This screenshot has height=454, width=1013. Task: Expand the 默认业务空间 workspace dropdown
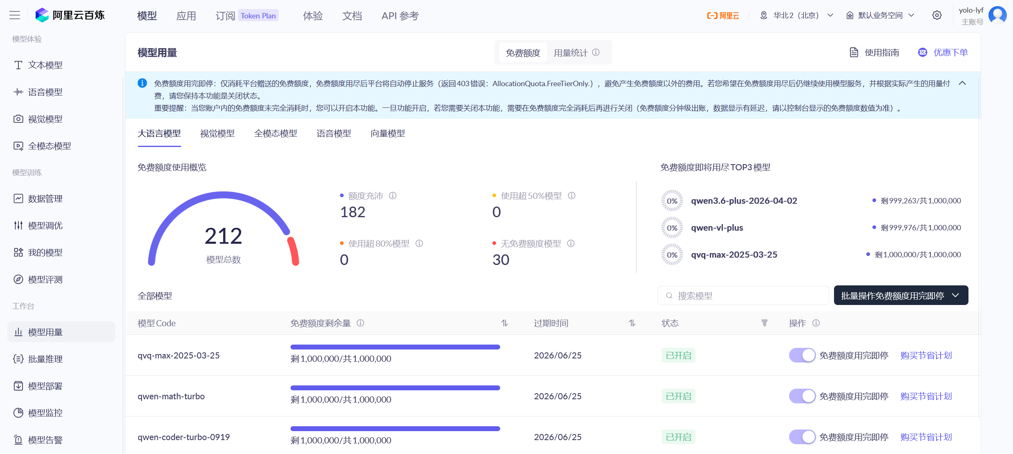(x=880, y=16)
